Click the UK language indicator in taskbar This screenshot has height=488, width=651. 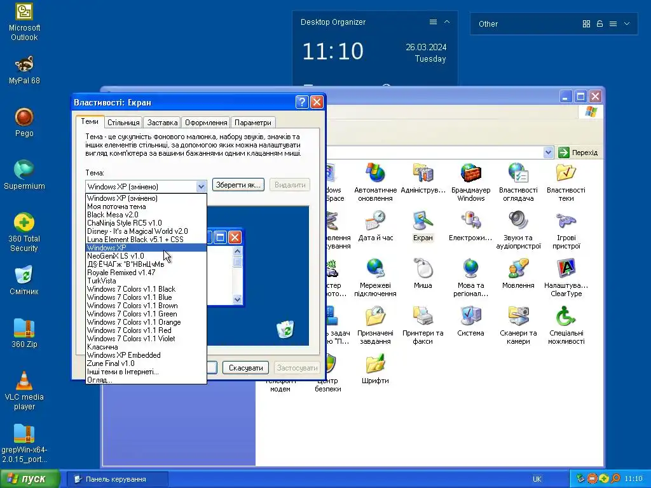click(x=537, y=479)
